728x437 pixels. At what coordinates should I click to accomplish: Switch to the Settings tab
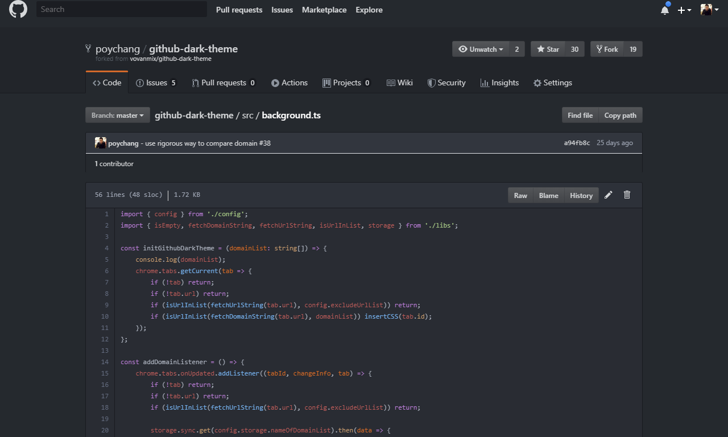(x=553, y=83)
